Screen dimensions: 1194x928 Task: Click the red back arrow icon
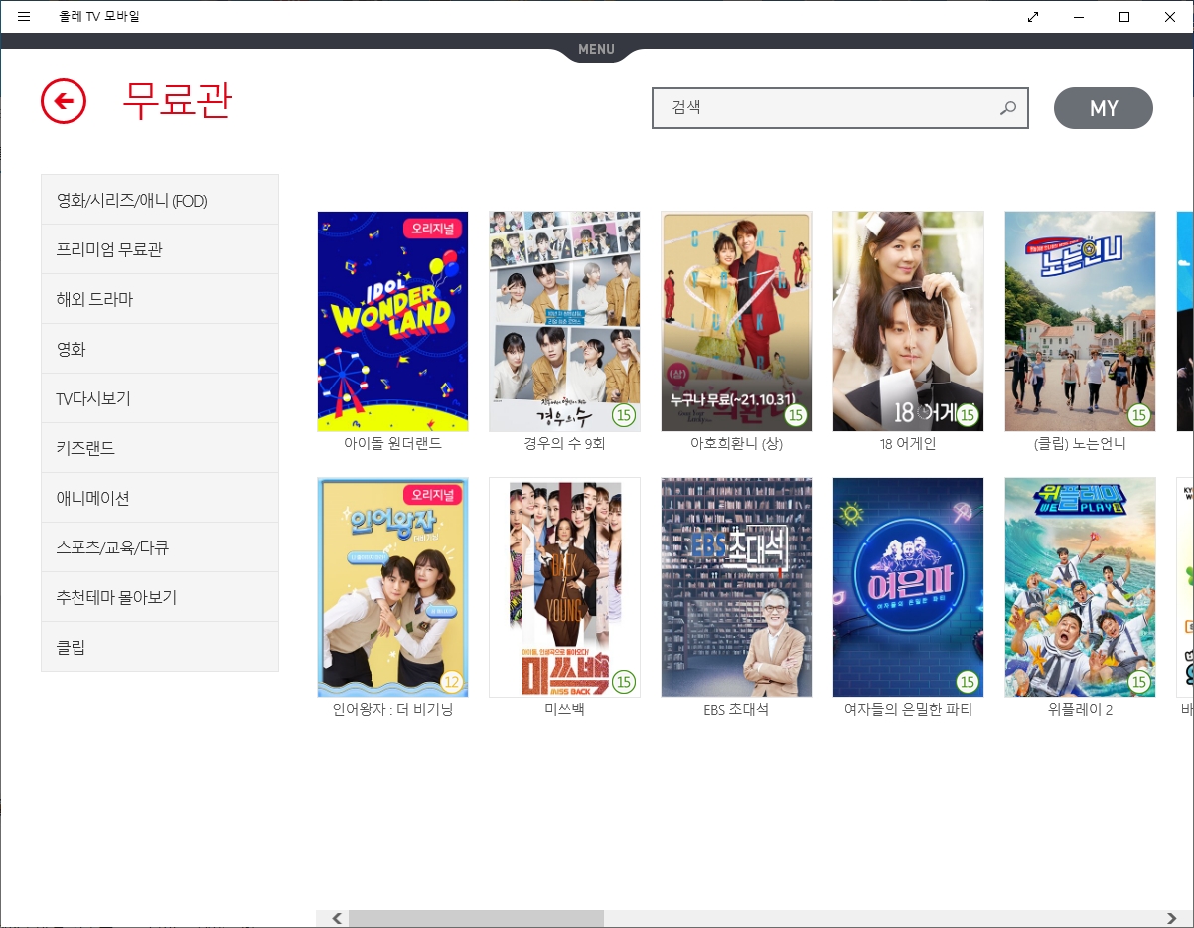[x=64, y=100]
